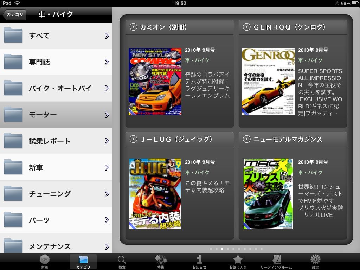Open the GENROQ magazine cover
The width and height of the screenshot is (360, 270).
[x=268, y=82]
